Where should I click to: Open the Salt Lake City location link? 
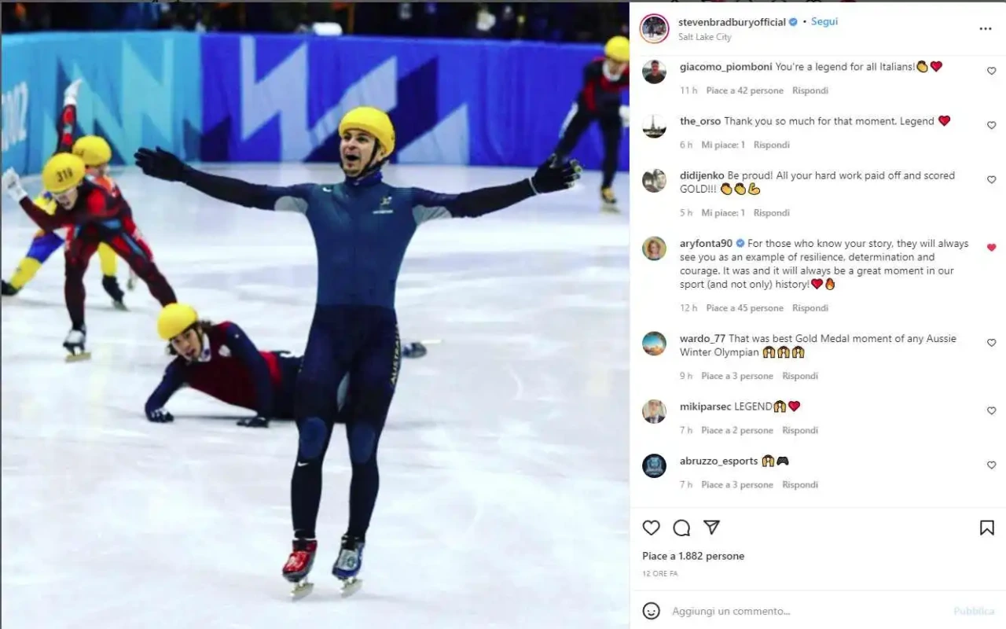[x=705, y=37]
